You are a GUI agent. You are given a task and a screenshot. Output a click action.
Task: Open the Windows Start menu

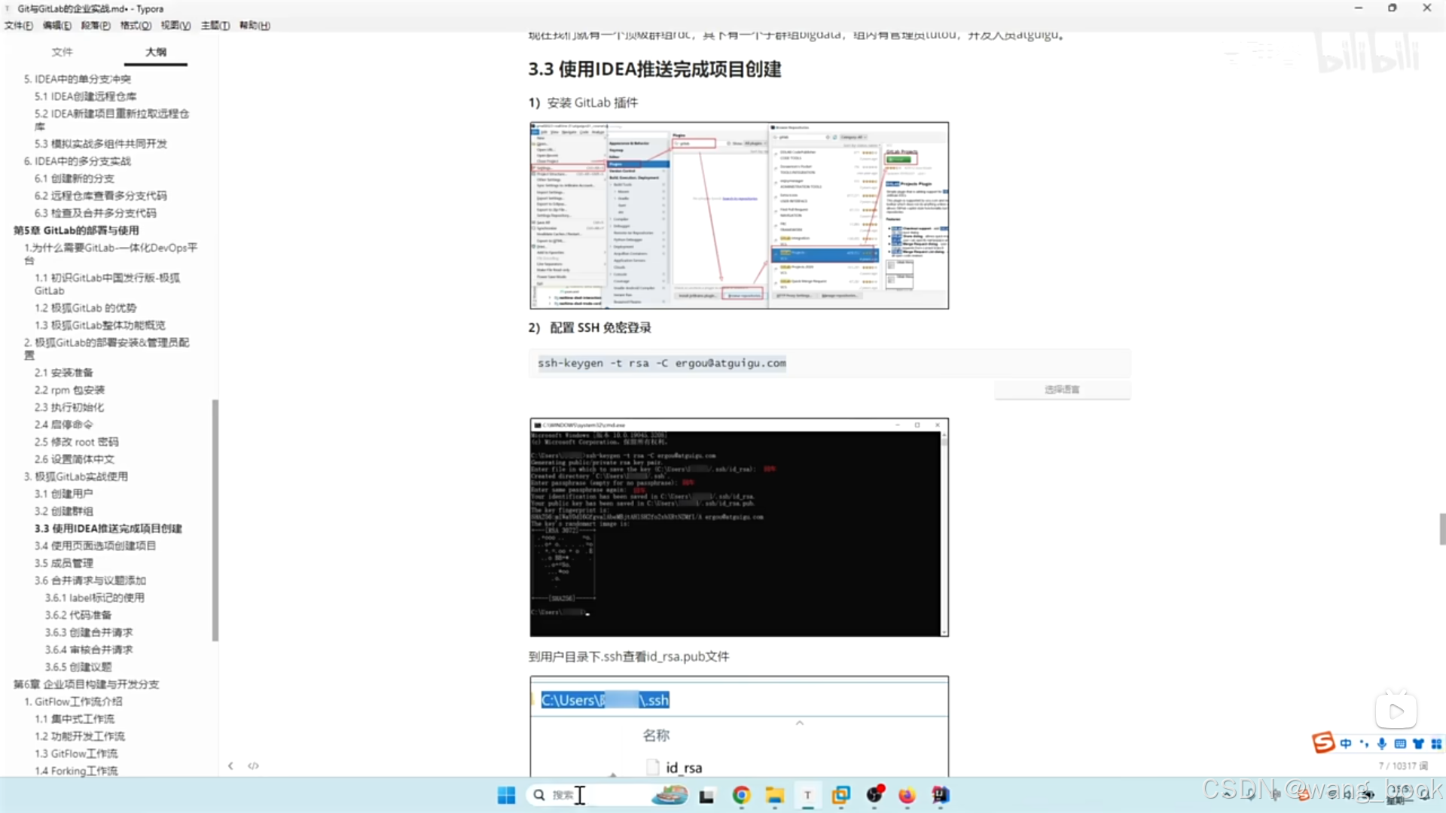pos(506,795)
